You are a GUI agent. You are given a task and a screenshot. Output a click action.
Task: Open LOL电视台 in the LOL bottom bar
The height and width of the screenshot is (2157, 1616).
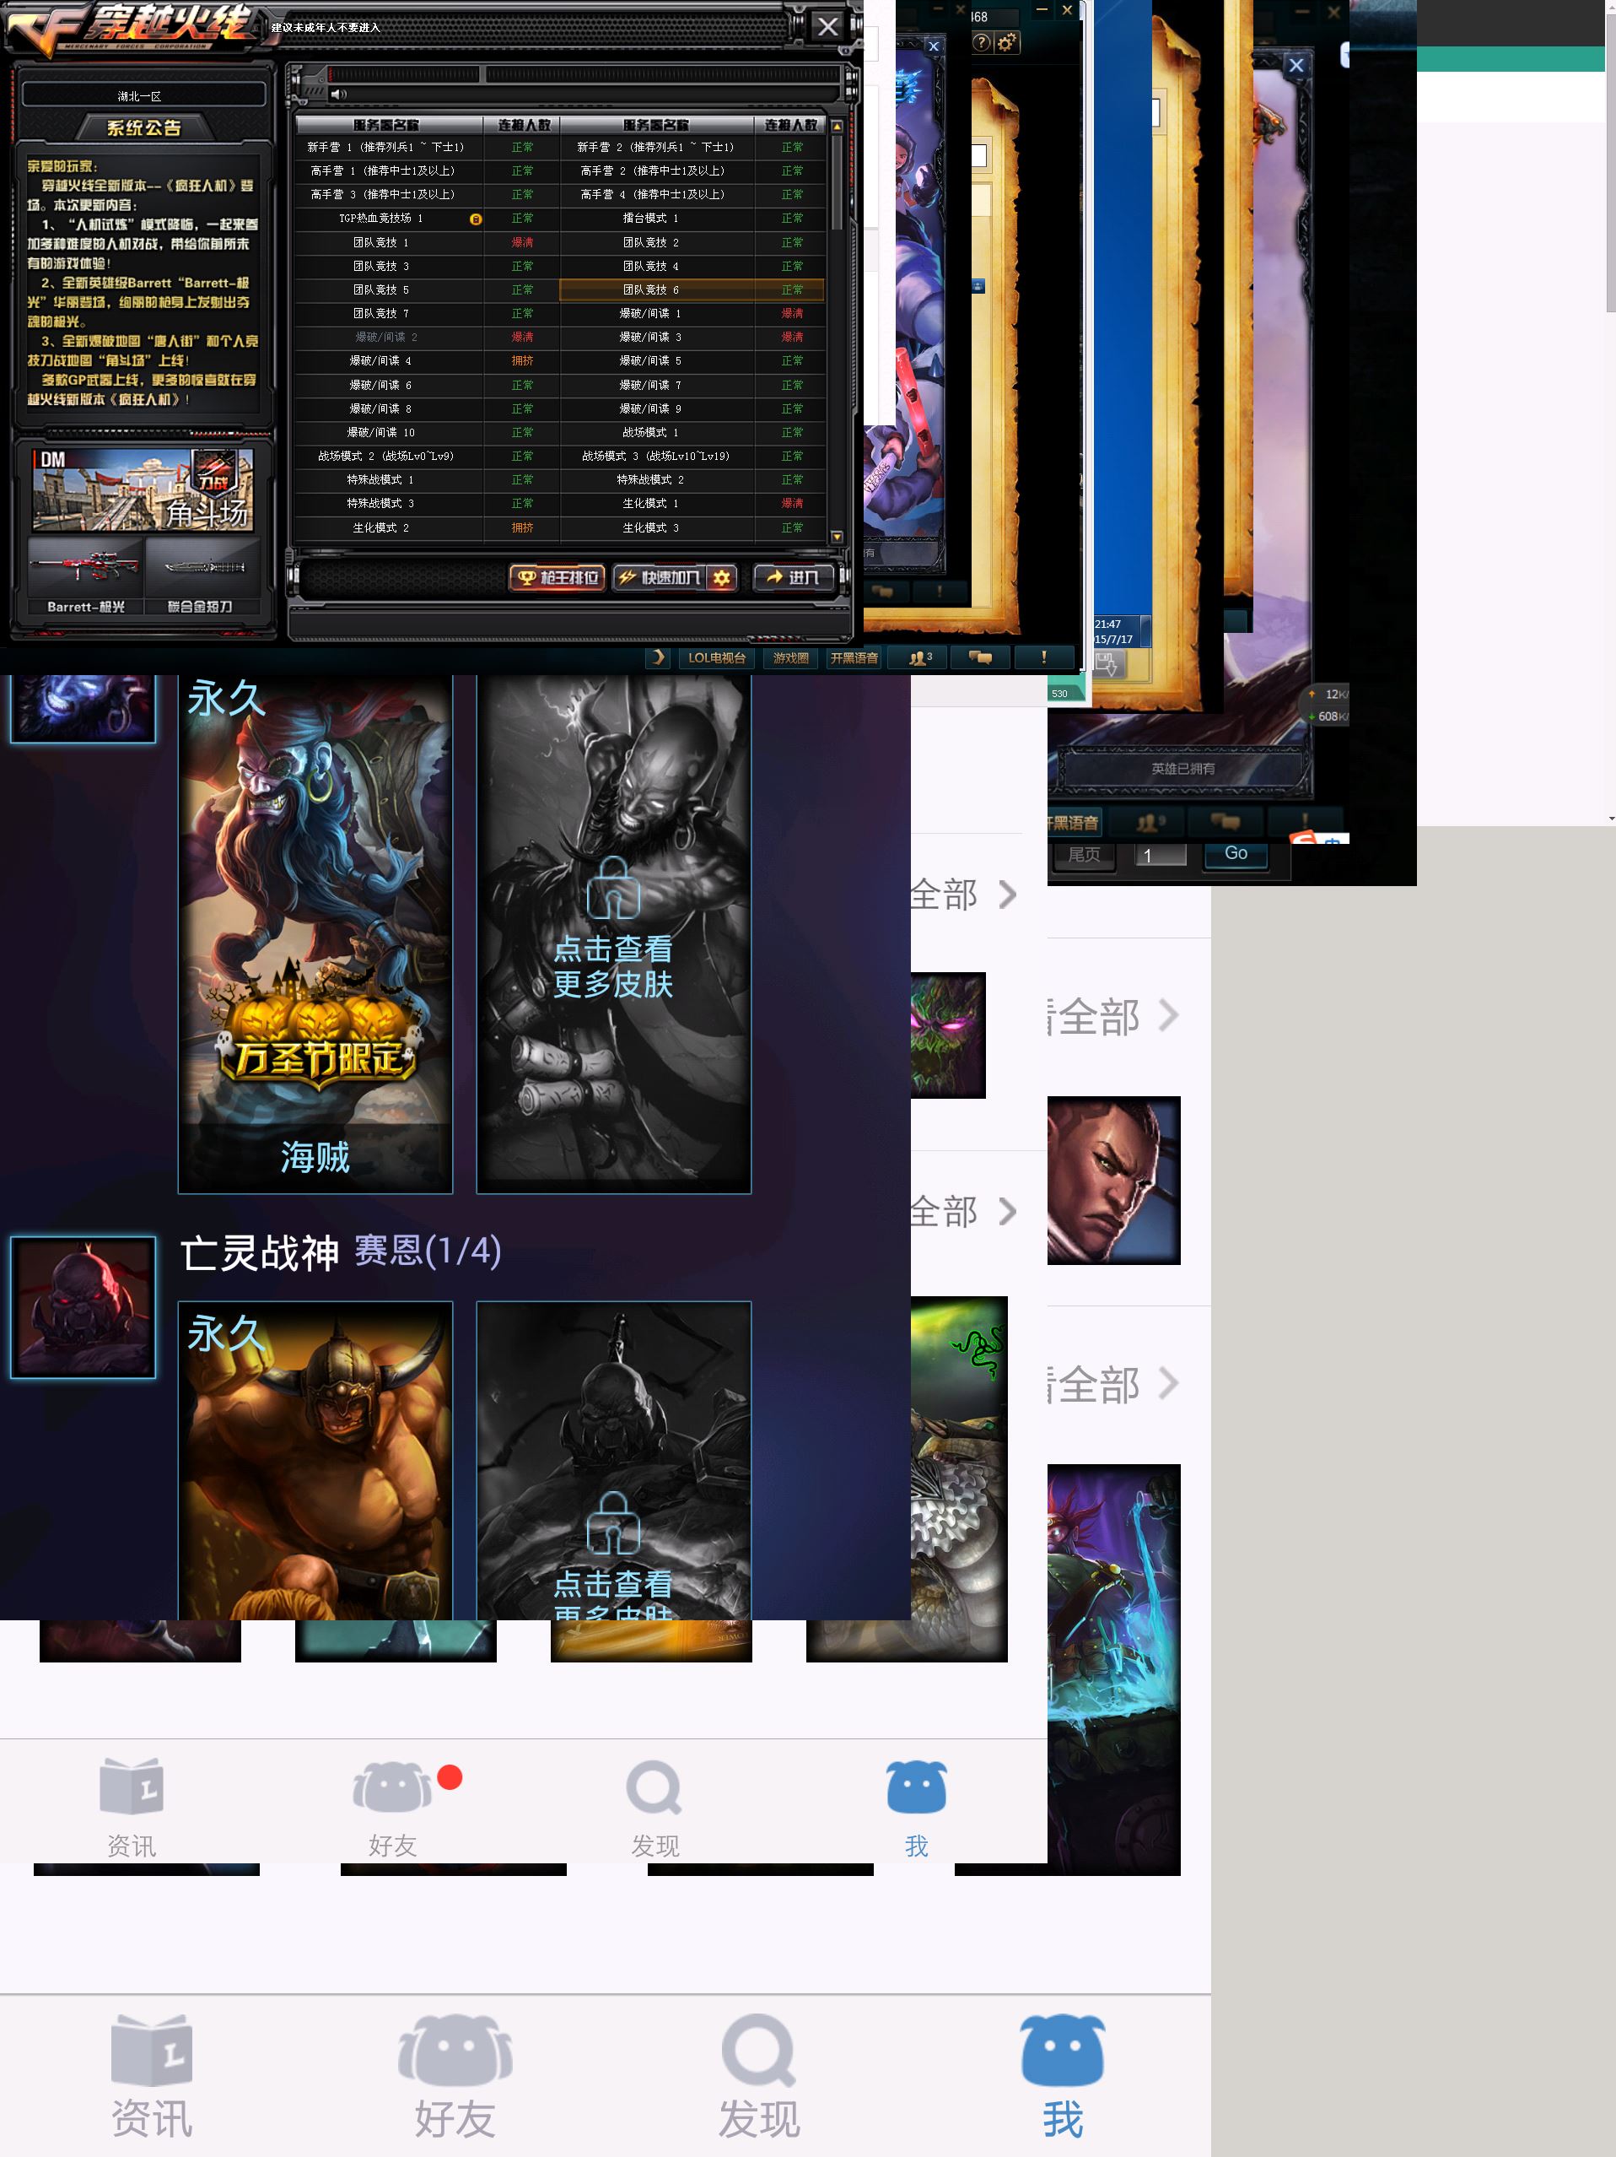pos(716,658)
